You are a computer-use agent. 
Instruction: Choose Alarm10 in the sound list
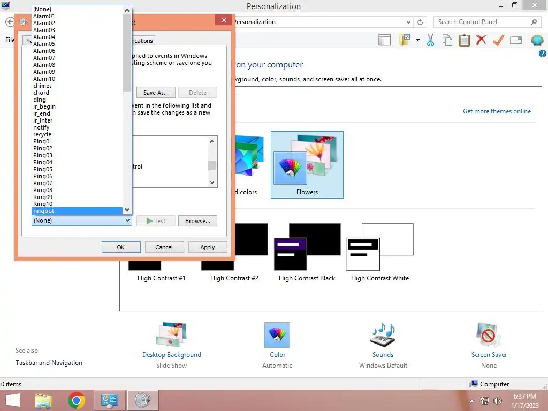click(77, 79)
